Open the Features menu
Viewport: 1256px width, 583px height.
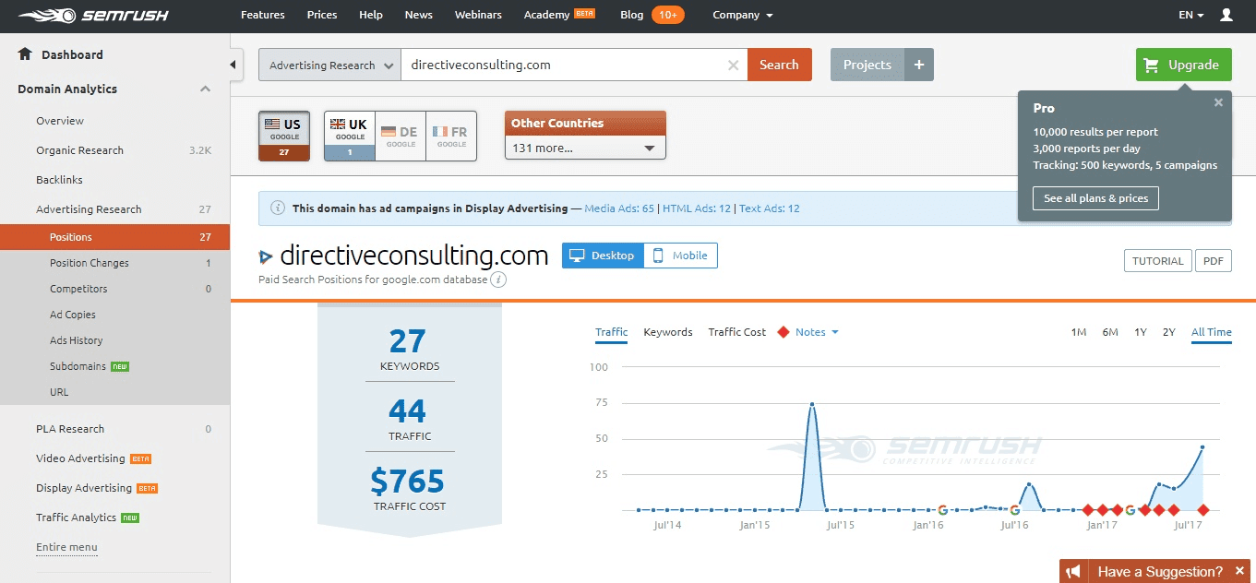coord(263,15)
